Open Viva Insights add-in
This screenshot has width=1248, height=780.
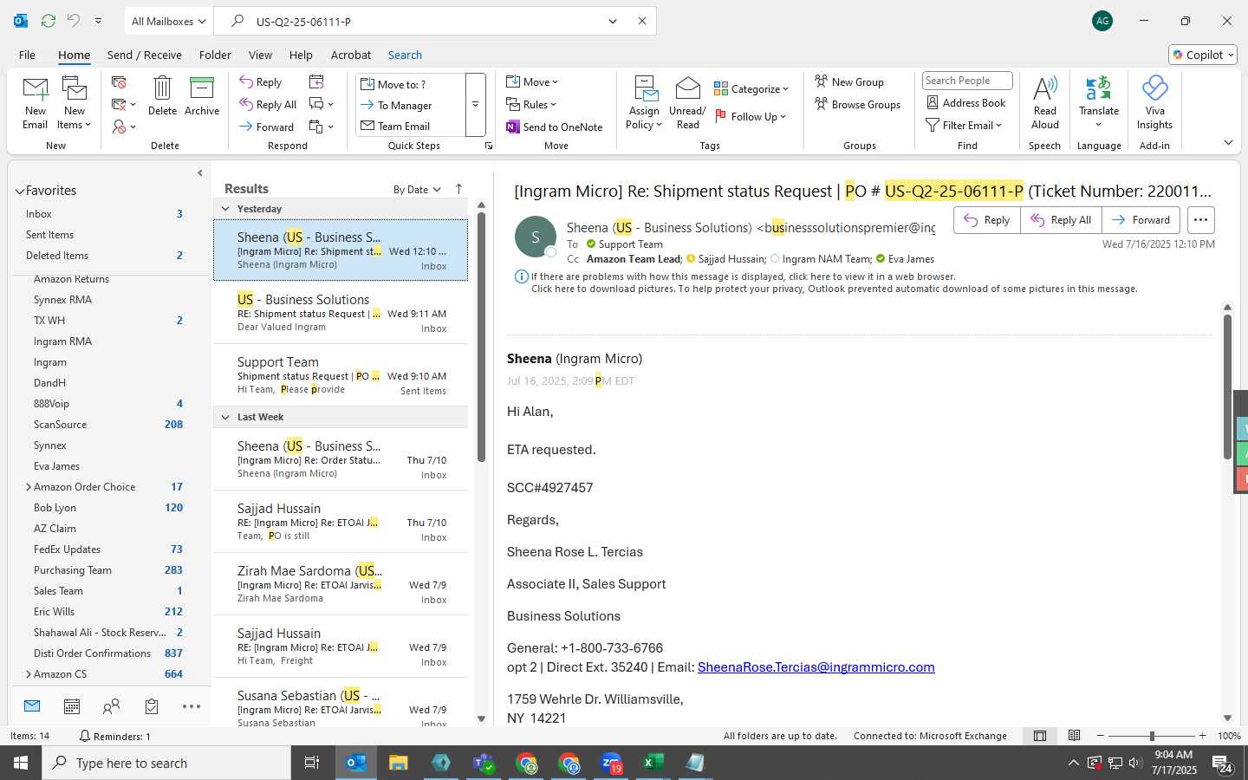(x=1154, y=103)
